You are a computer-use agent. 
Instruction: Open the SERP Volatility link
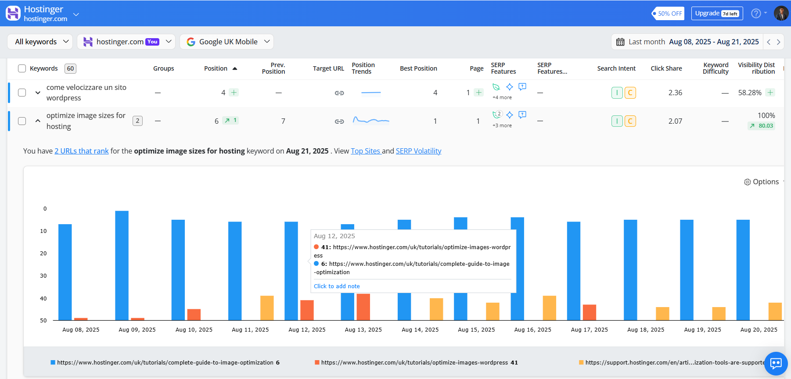(419, 151)
